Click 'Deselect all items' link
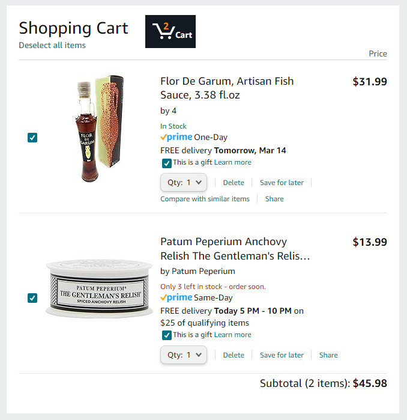407x420 pixels. pos(52,45)
